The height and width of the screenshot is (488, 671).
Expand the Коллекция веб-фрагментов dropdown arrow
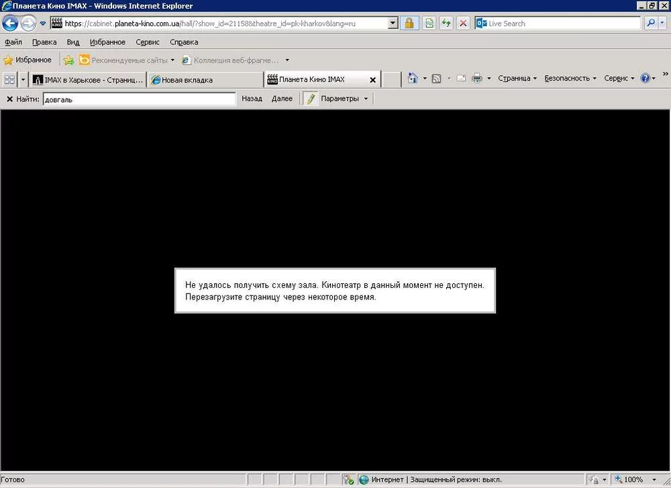pos(287,60)
